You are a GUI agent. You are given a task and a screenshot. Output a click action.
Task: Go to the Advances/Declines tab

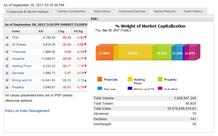tap(132, 11)
